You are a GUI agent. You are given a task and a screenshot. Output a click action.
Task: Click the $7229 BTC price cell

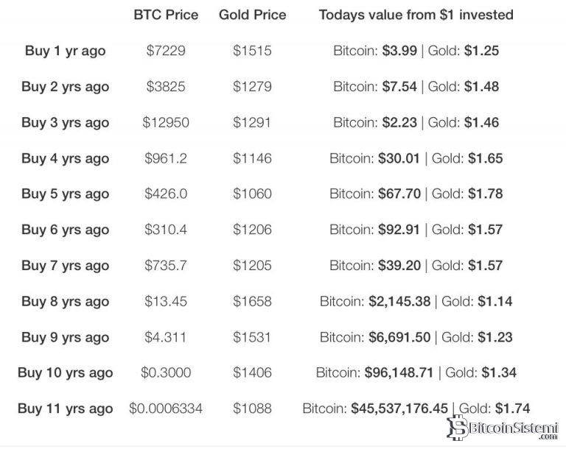pyautogui.click(x=166, y=51)
